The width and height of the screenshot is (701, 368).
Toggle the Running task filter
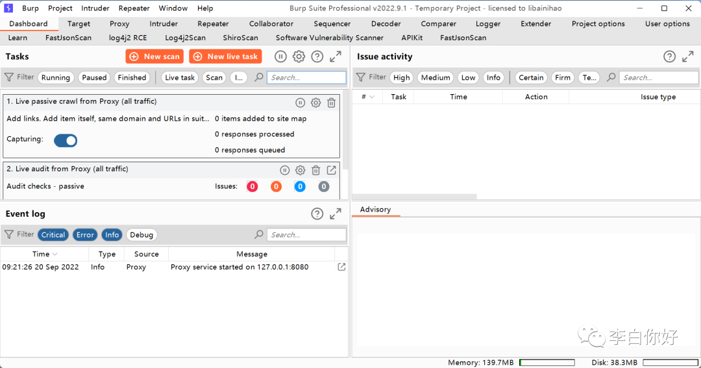point(55,77)
